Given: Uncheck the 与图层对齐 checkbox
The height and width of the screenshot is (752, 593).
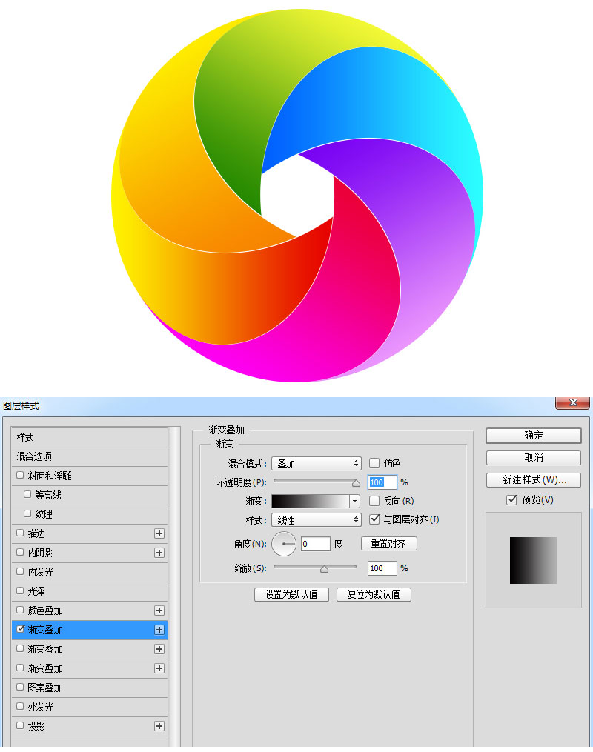Looking at the screenshot, I should click(x=374, y=519).
